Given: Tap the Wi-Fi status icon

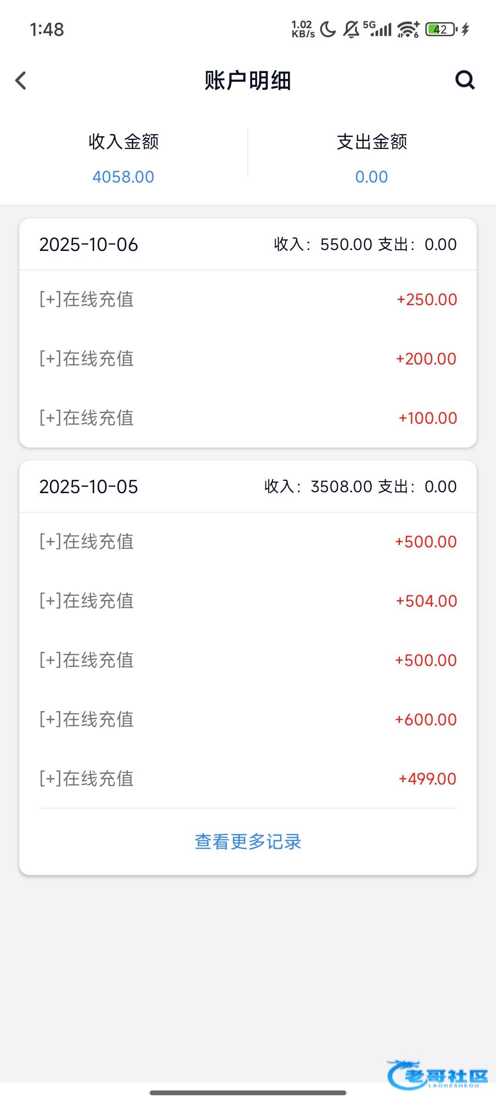Looking at the screenshot, I should [408, 30].
